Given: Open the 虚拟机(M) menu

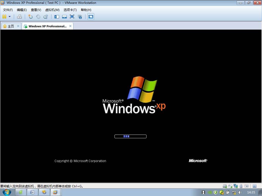Looking at the screenshot, I should coord(52,10).
